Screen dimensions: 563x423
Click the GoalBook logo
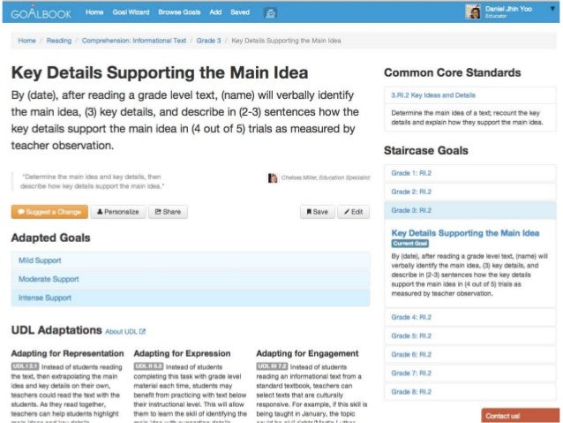(41, 12)
